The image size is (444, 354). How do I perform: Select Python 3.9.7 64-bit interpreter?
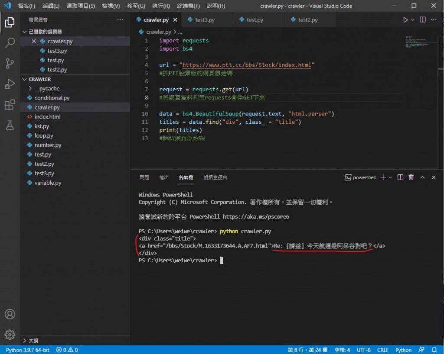tap(27, 350)
